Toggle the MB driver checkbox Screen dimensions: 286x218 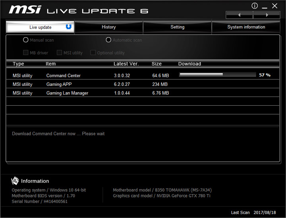(x=25, y=53)
